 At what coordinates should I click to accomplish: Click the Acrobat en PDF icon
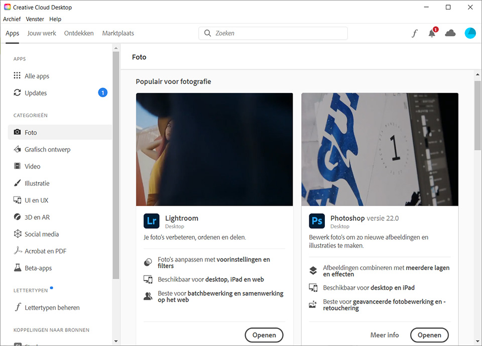pos(18,250)
